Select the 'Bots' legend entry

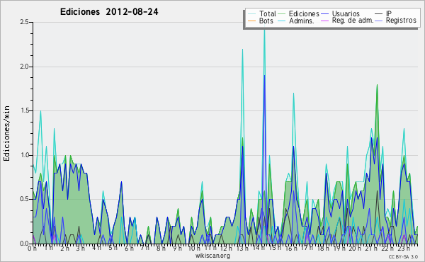[266, 21]
